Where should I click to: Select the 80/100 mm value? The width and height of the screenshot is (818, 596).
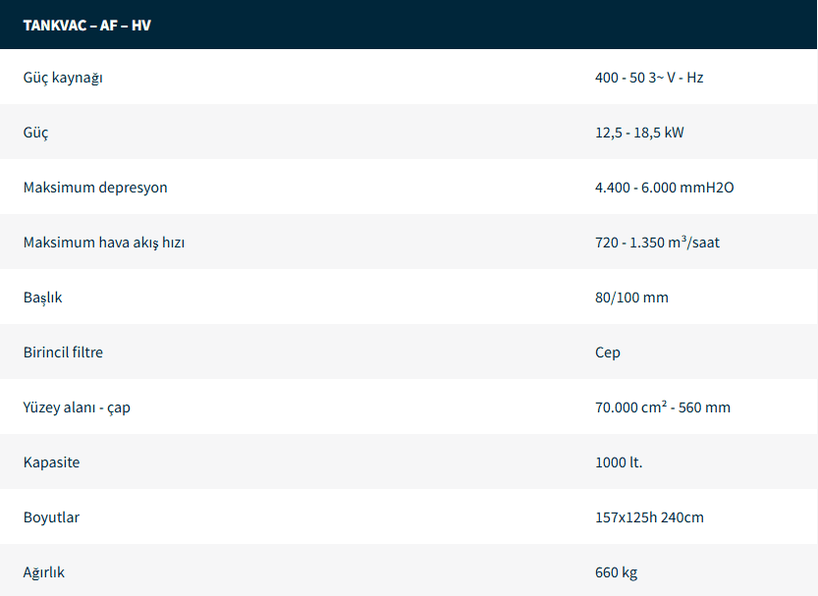coord(631,298)
